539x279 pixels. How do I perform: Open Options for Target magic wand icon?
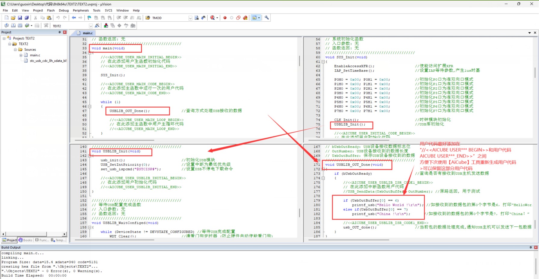point(97,26)
